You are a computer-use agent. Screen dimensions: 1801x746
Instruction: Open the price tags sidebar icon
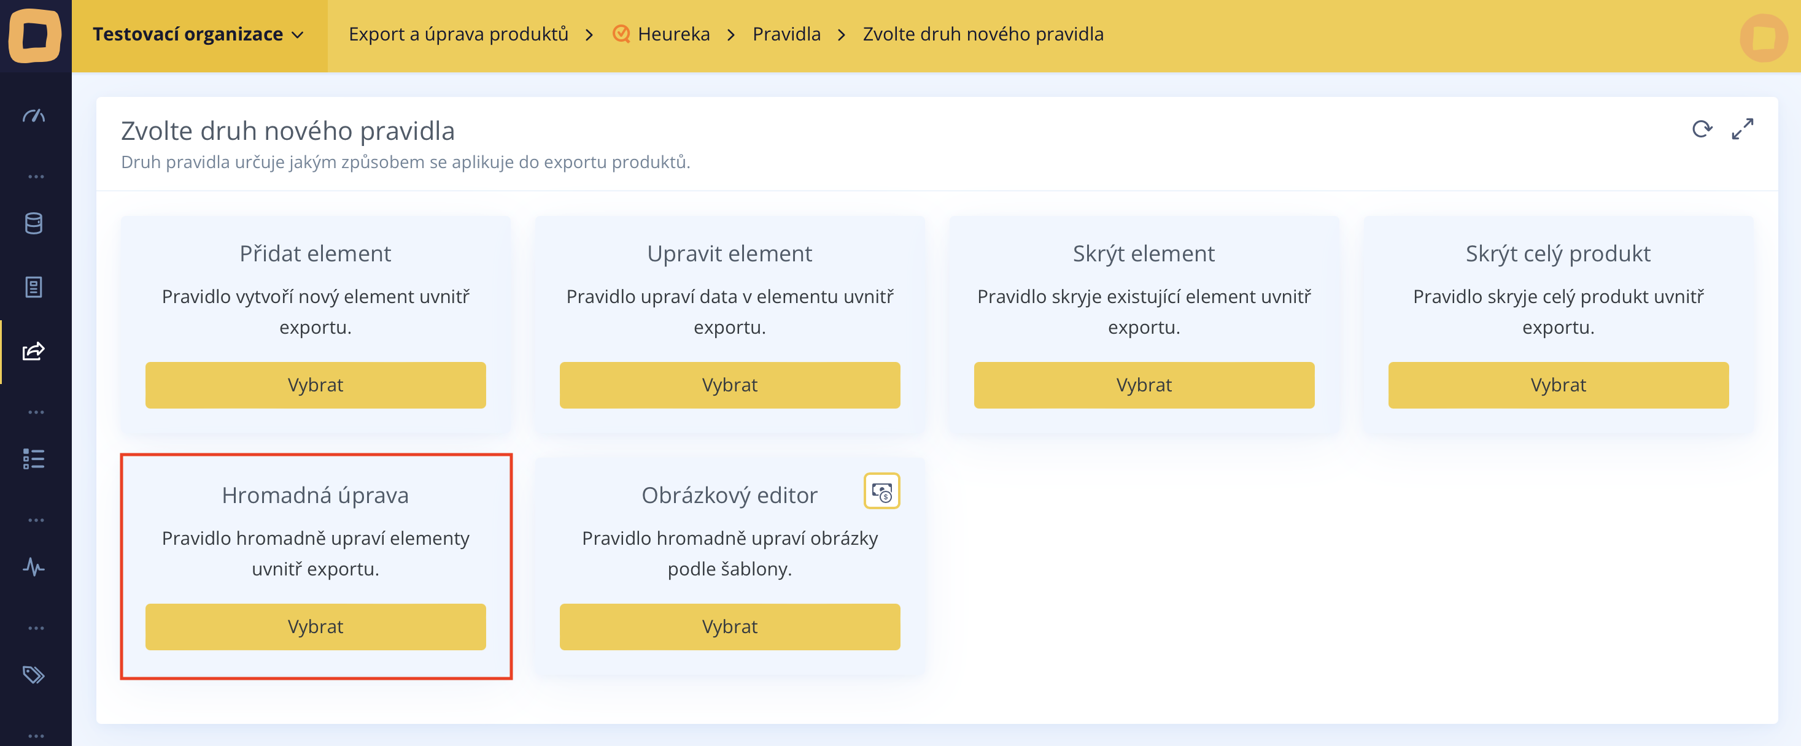tap(34, 675)
